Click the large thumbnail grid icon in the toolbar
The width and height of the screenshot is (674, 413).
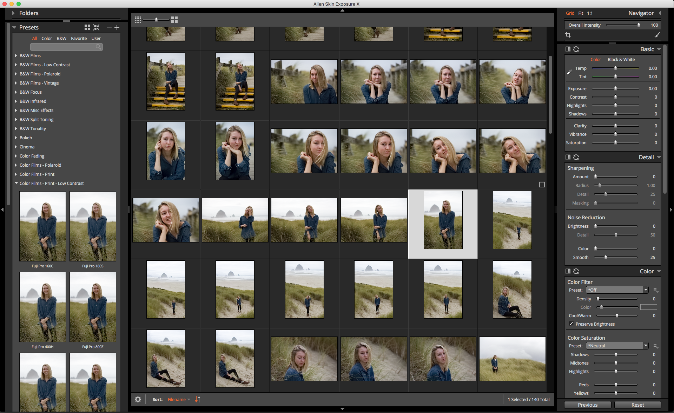click(174, 20)
